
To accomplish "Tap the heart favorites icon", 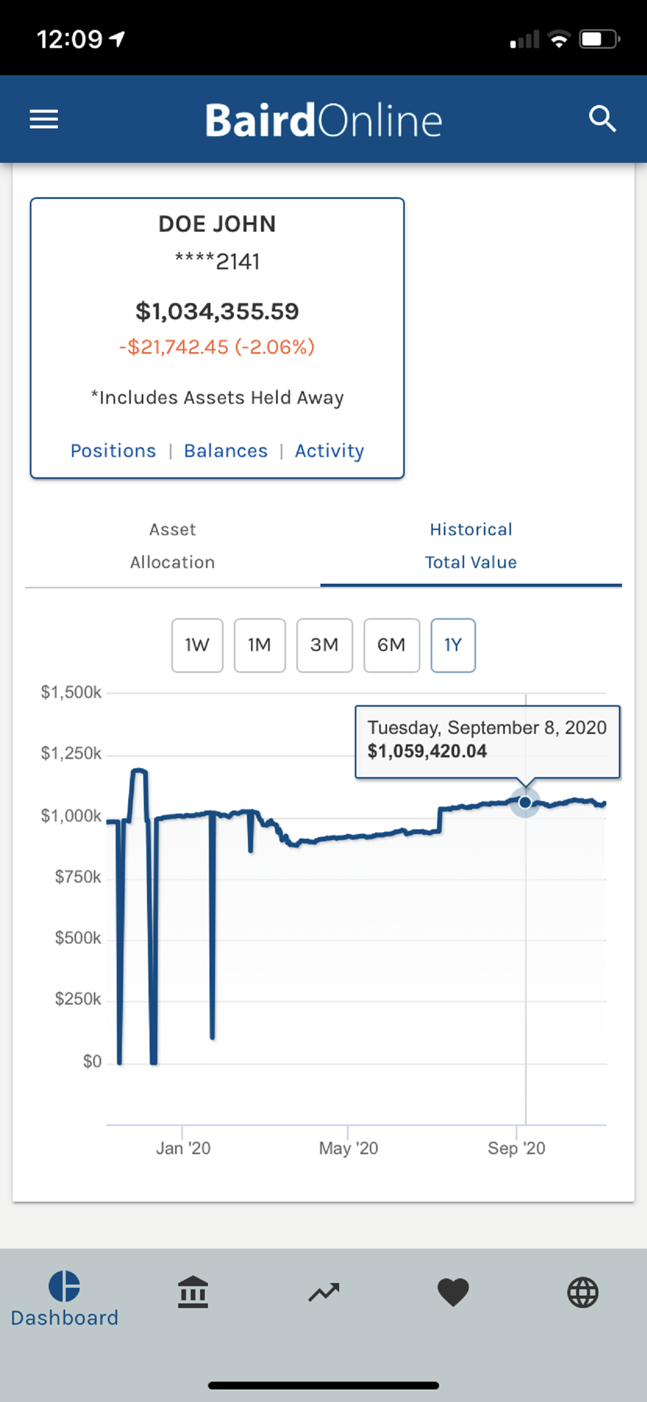I will (453, 1292).
